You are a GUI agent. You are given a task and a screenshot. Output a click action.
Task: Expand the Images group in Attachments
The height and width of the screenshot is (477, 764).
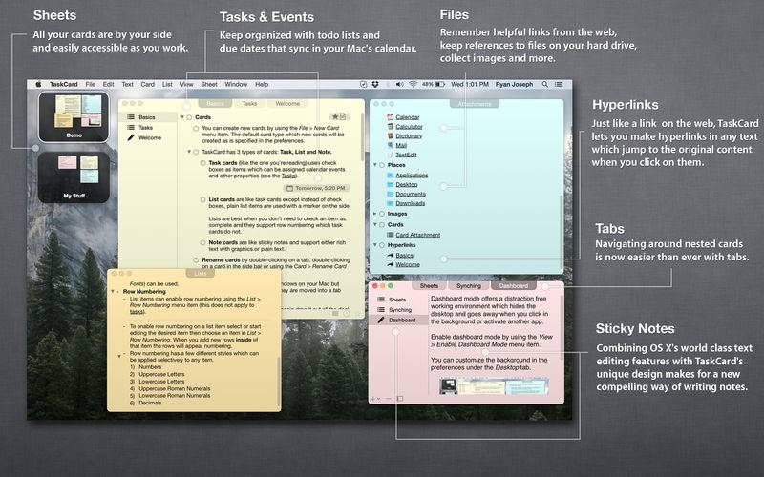pyautogui.click(x=375, y=214)
